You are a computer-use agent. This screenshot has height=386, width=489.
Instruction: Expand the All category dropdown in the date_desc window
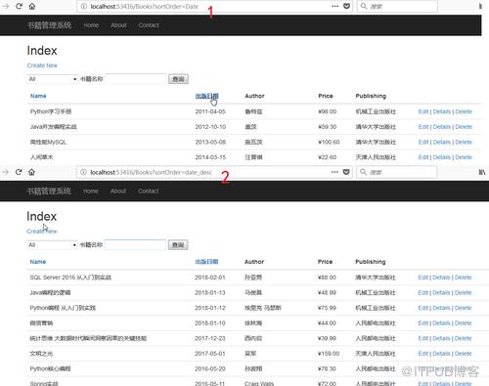[x=52, y=244]
